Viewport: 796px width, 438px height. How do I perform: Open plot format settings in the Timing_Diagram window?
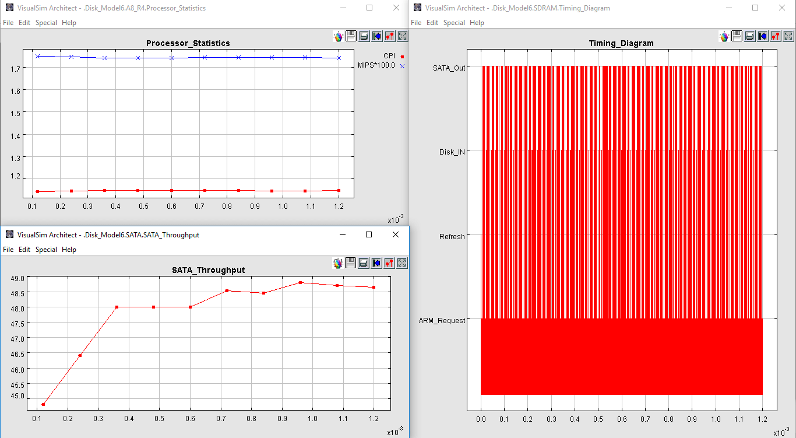[x=775, y=36]
